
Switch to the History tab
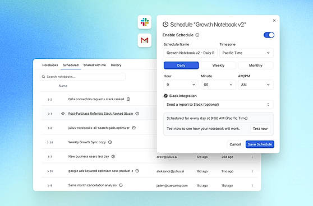tap(116, 65)
